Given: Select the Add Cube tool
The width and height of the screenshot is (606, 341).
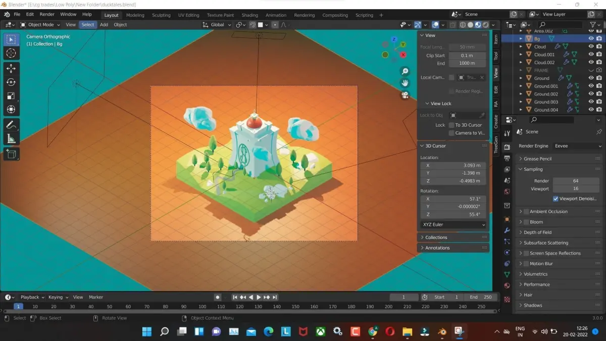Looking at the screenshot, I should pos(11,154).
